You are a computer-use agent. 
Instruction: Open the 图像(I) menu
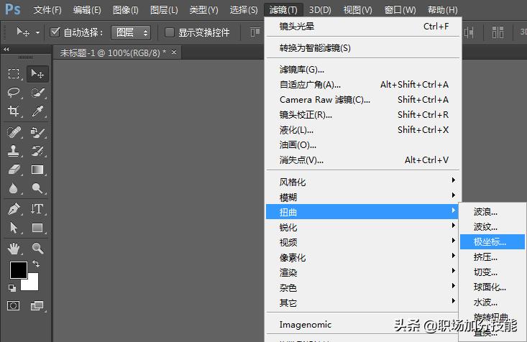pos(126,10)
